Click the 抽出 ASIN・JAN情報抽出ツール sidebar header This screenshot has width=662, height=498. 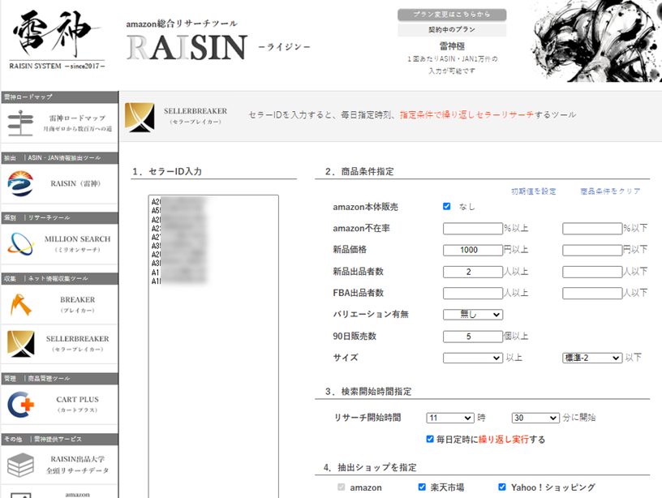(59, 158)
